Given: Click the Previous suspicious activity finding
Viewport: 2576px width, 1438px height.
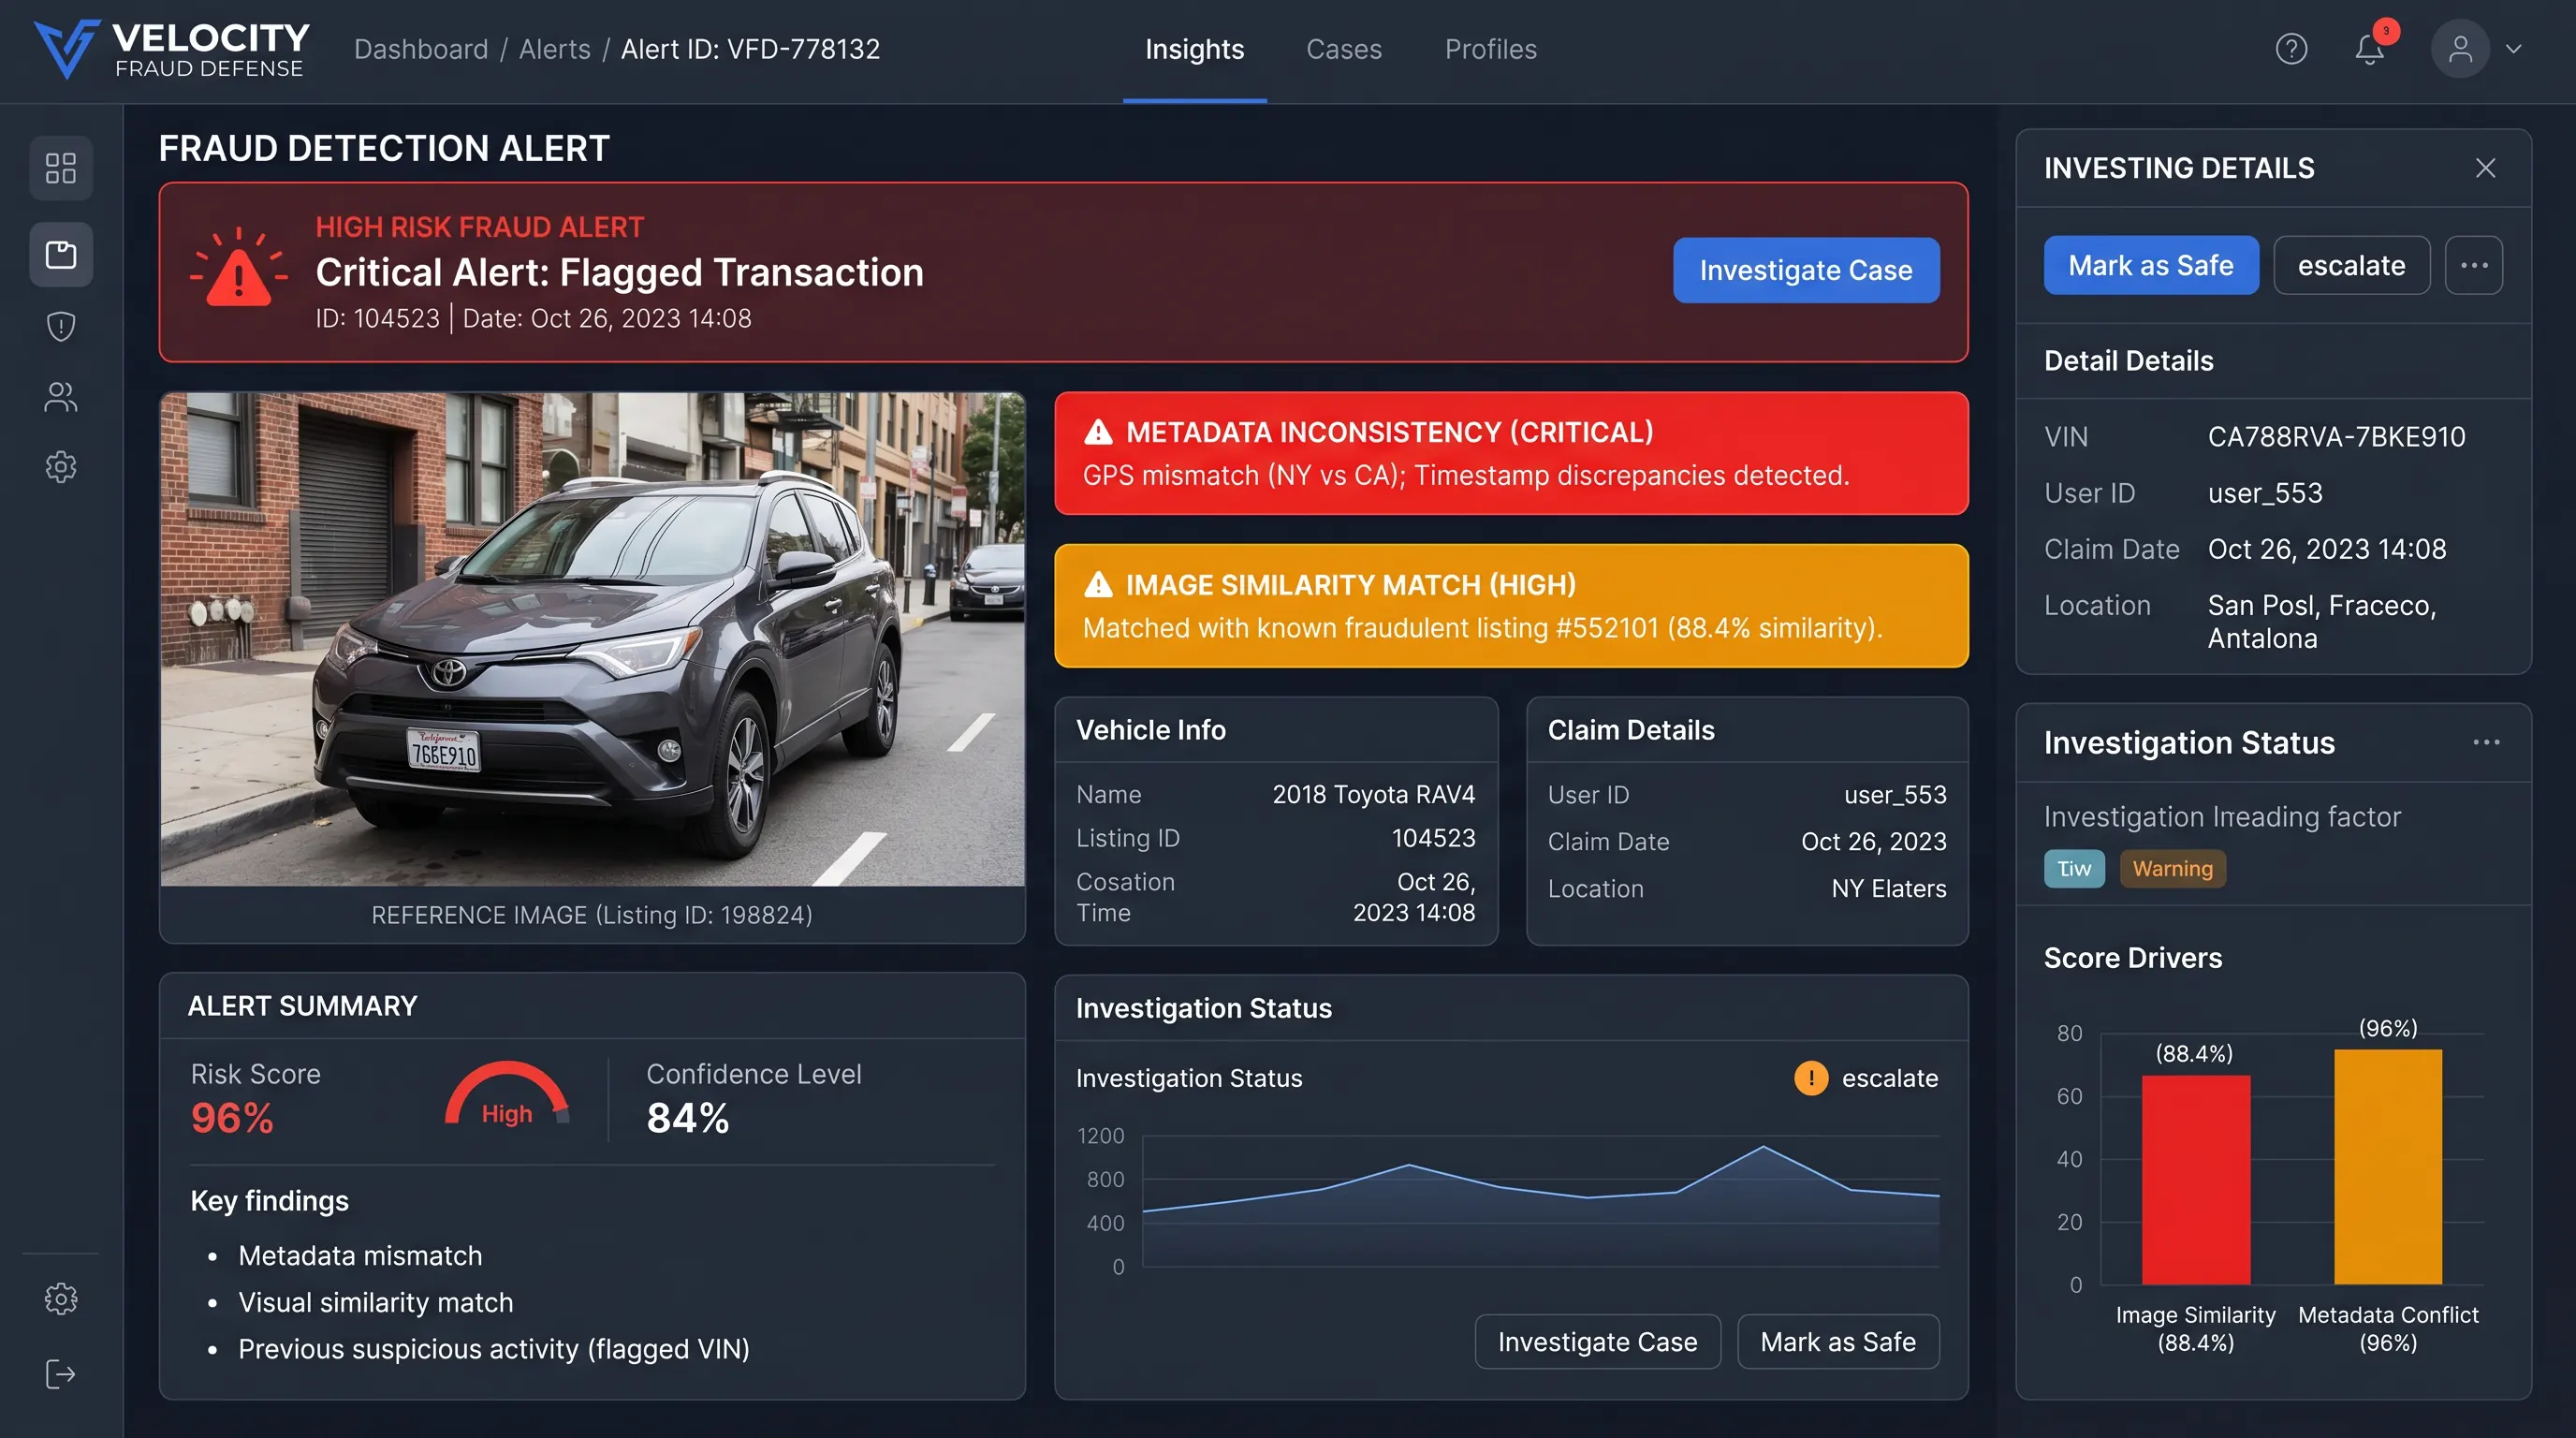Looking at the screenshot, I should pyautogui.click(x=494, y=1350).
